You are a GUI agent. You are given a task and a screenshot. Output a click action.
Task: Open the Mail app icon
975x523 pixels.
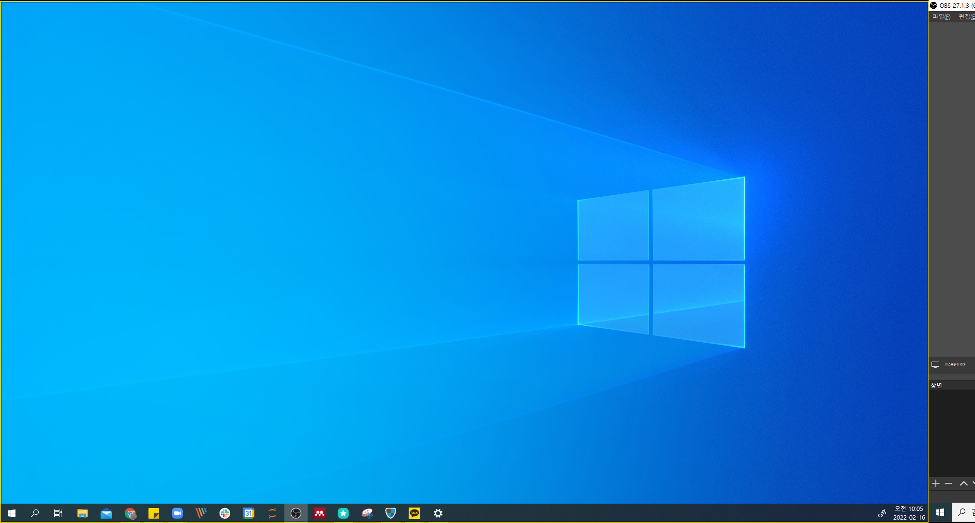click(106, 513)
